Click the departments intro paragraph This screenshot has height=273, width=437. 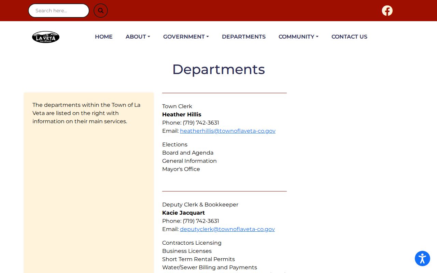click(x=87, y=113)
